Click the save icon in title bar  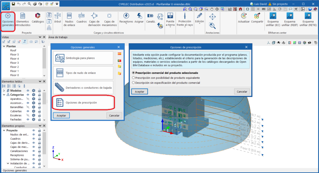13,4
